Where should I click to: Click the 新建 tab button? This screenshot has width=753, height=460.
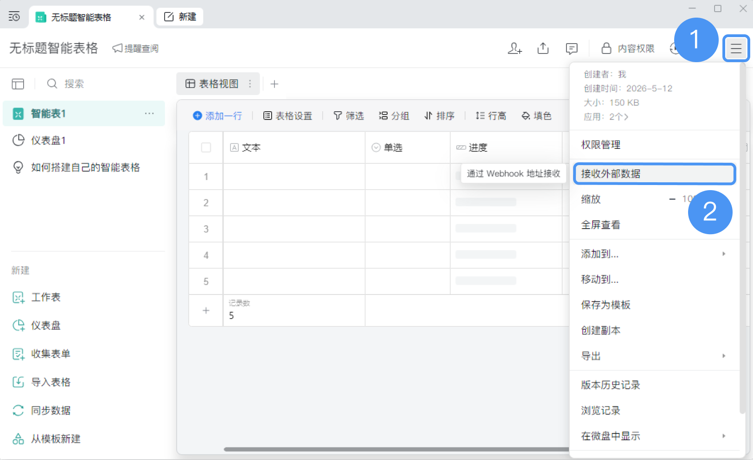point(180,17)
